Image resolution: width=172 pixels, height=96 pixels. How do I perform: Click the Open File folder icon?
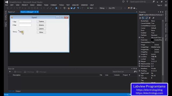(x=69, y=8)
